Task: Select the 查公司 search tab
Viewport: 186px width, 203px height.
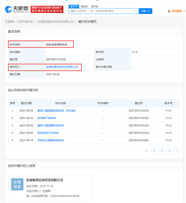Action: pyautogui.click(x=74, y=6)
